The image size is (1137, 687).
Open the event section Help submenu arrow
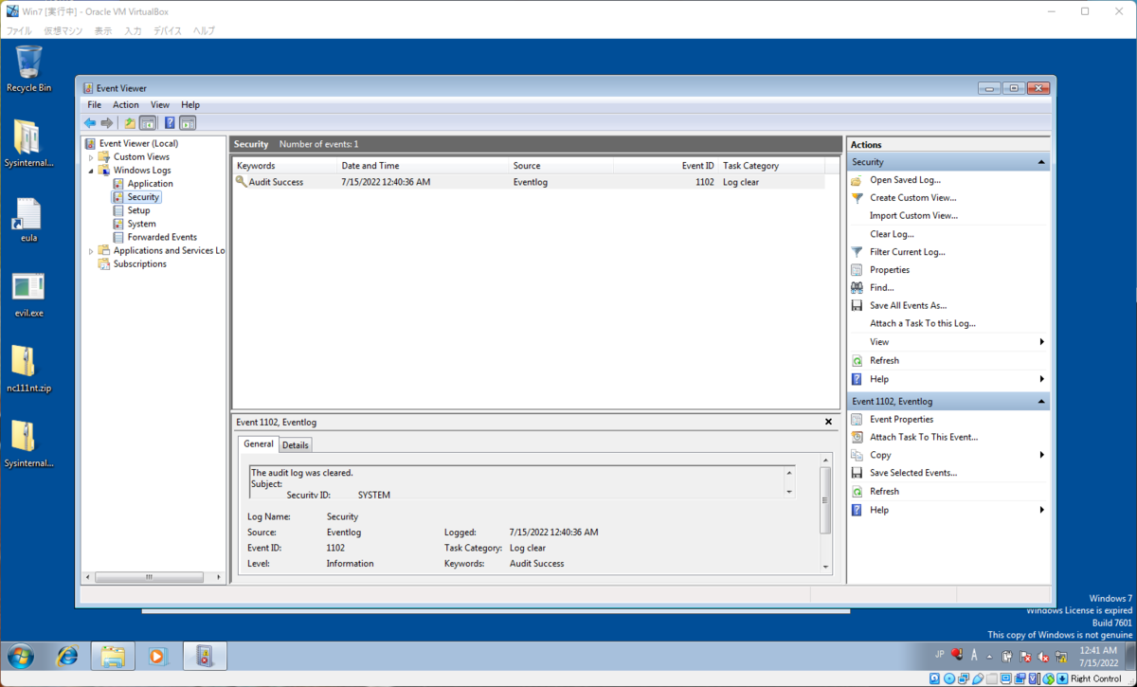[x=1042, y=510]
